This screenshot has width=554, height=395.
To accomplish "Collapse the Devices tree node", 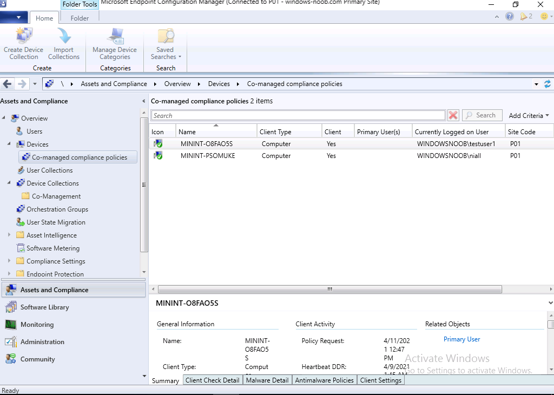I will [x=9, y=144].
